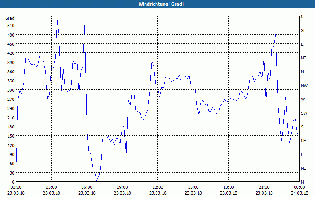This screenshot has width=315, height=197.
Task: Click the y-axis value "510"
Action: point(11,26)
